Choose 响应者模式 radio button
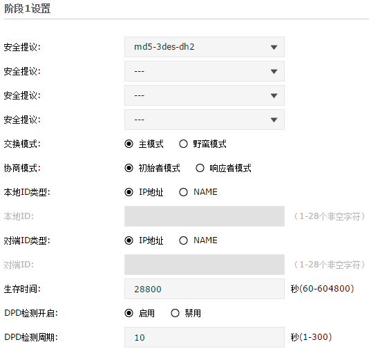 coord(200,168)
